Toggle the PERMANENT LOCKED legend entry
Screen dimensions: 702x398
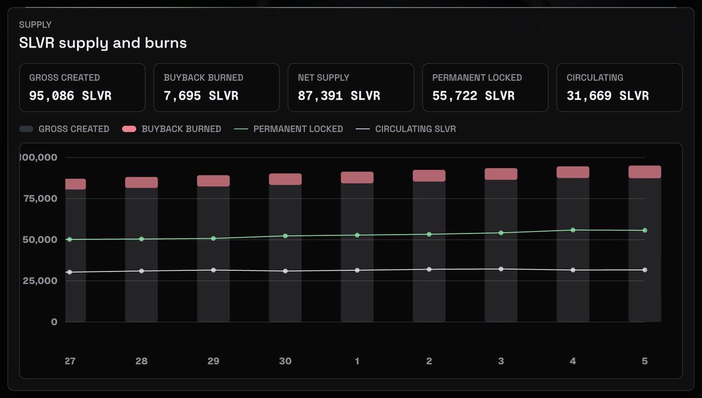pyautogui.click(x=288, y=129)
